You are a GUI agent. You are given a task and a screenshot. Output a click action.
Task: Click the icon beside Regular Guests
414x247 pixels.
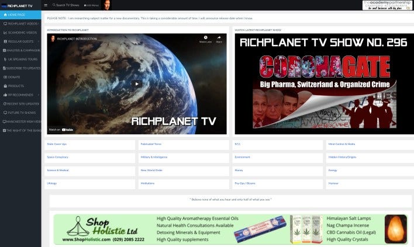click(5, 41)
